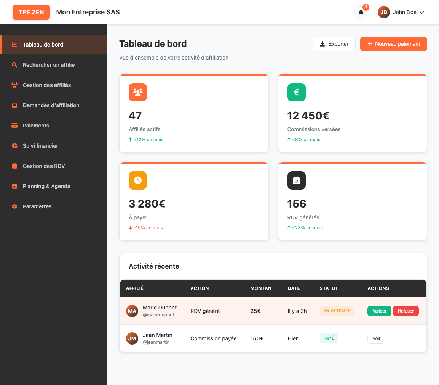Refuse Marie Dupont's request
Viewport: 439px width, 385px height.
pos(405,311)
